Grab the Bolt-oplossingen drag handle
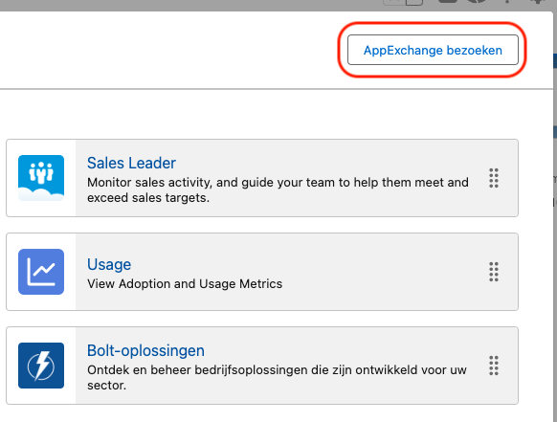The image size is (557, 422). click(494, 366)
